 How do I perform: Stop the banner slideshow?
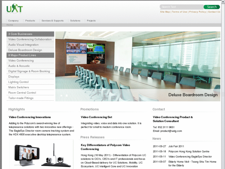(67, 96)
